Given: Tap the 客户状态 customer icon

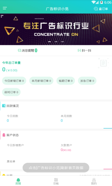Looking at the screenshot, I should pyautogui.click(x=4, y=135).
